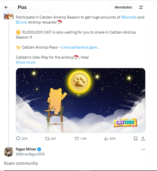Open the t.me/catizenbot link
The height and width of the screenshot is (171, 157).
(x=80, y=47)
